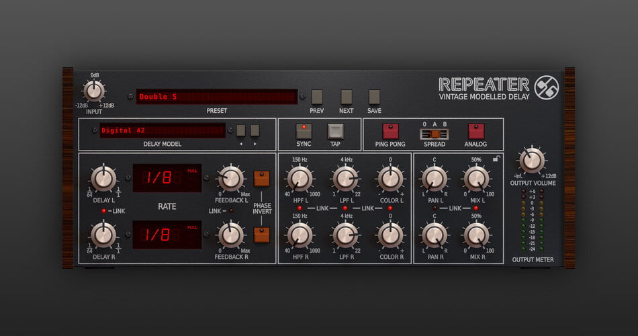
Task: Open the upper 1/8 rate display
Action: click(167, 178)
